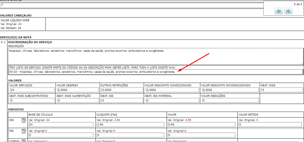The image size is (304, 142).
Task: Click the Abat. INSS Subcontratado field
Action: [32, 100]
